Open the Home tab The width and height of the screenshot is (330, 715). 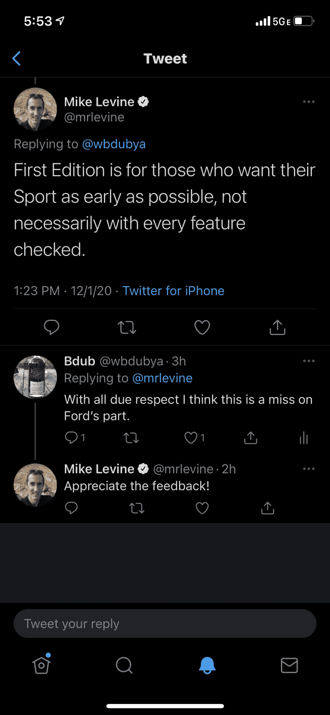click(41, 665)
